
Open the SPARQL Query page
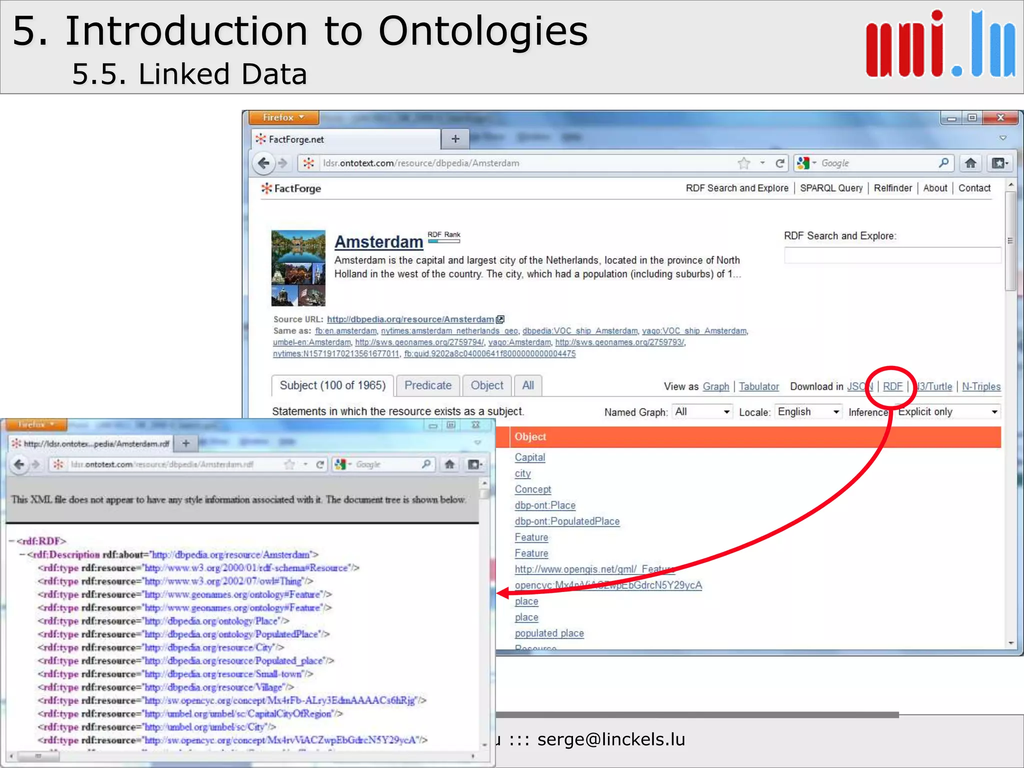(831, 188)
